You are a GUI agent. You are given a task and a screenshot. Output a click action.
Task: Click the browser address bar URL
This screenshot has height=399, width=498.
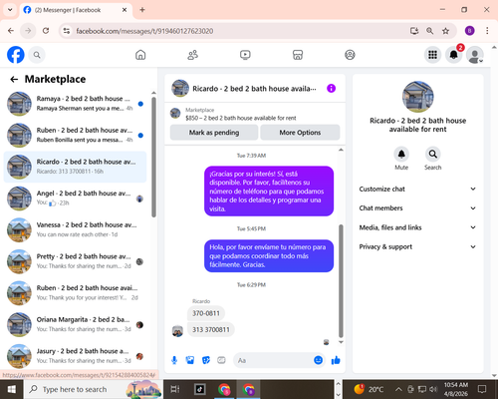[144, 31]
